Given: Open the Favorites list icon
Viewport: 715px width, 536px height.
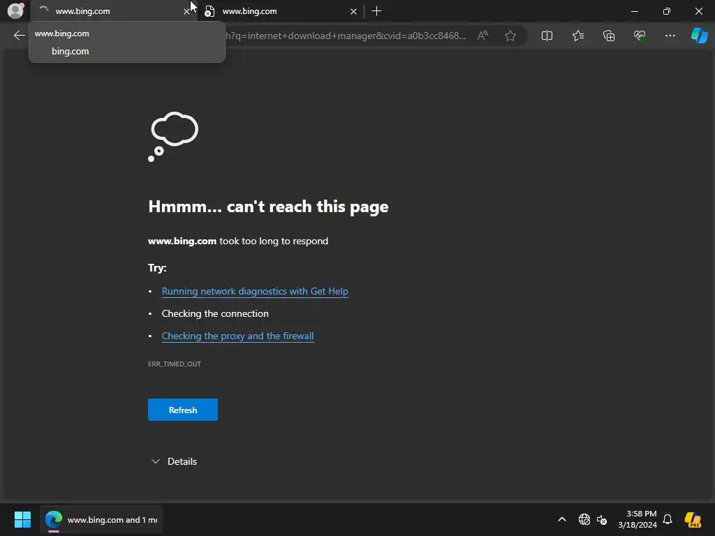Looking at the screenshot, I should coord(577,36).
